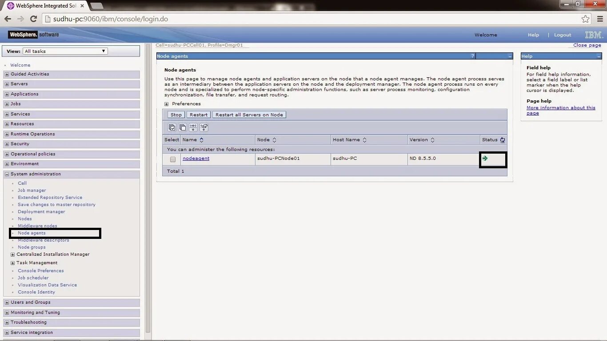Screen dimensions: 607x341
Task: Expand Task Management subtree
Action: coord(13,263)
